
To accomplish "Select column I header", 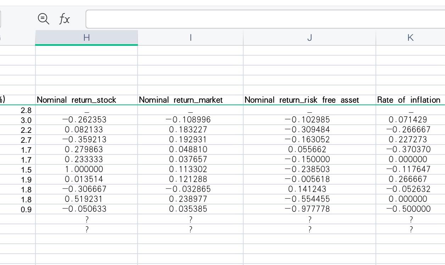I will coord(190,37).
